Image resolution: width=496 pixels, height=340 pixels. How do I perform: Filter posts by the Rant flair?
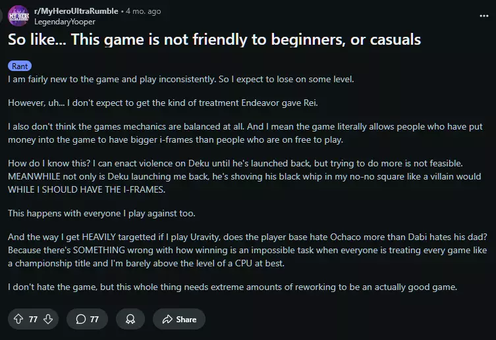click(x=20, y=66)
